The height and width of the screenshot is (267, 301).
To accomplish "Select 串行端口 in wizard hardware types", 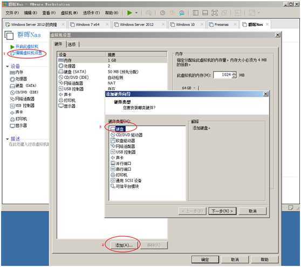I will click(121, 169).
